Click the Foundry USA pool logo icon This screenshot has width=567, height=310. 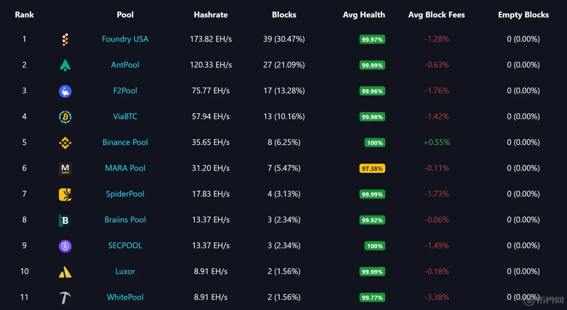[x=65, y=39]
